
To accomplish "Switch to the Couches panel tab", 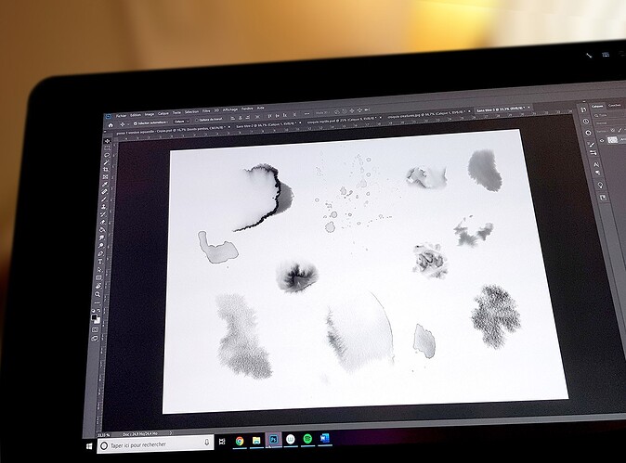I will (615, 105).
